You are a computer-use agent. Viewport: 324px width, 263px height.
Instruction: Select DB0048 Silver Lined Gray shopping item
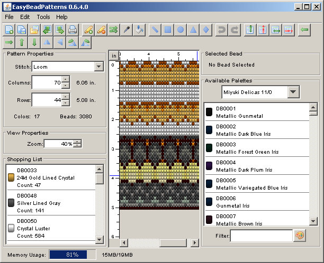point(51,203)
